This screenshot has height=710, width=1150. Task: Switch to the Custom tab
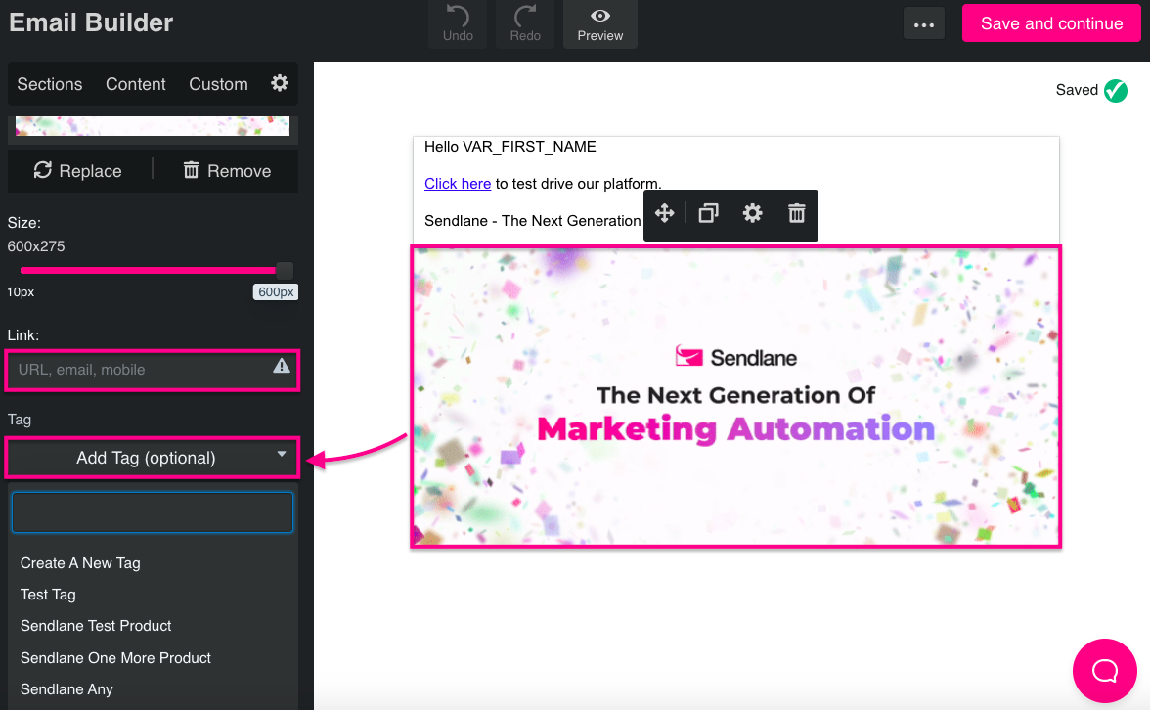coord(219,84)
